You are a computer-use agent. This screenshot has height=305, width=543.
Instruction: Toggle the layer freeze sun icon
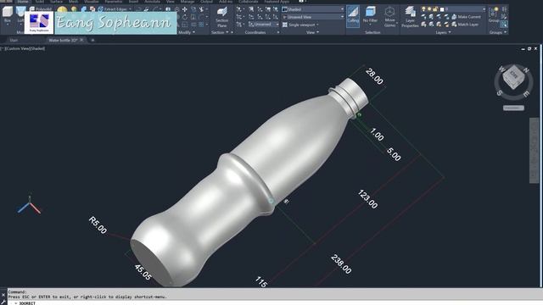(429, 9)
